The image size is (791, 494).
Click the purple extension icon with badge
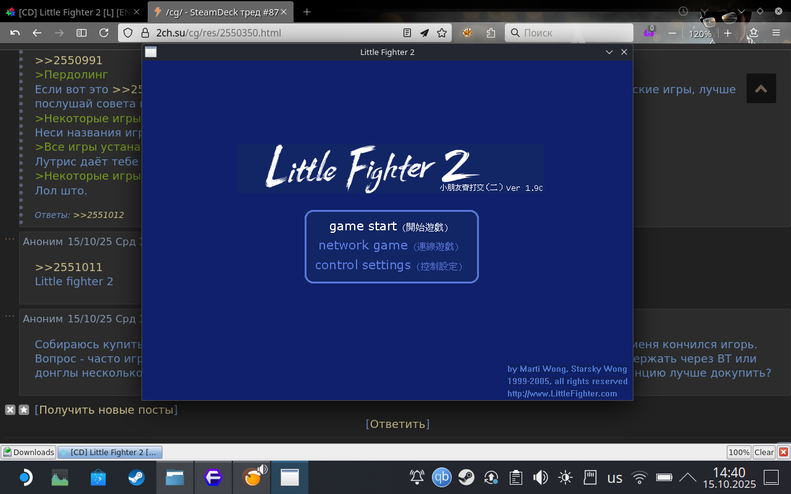click(649, 32)
